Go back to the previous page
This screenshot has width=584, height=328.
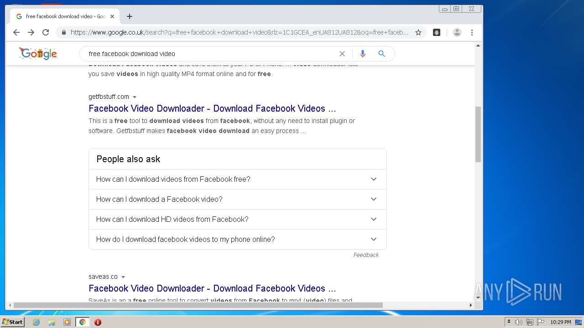coord(16,32)
